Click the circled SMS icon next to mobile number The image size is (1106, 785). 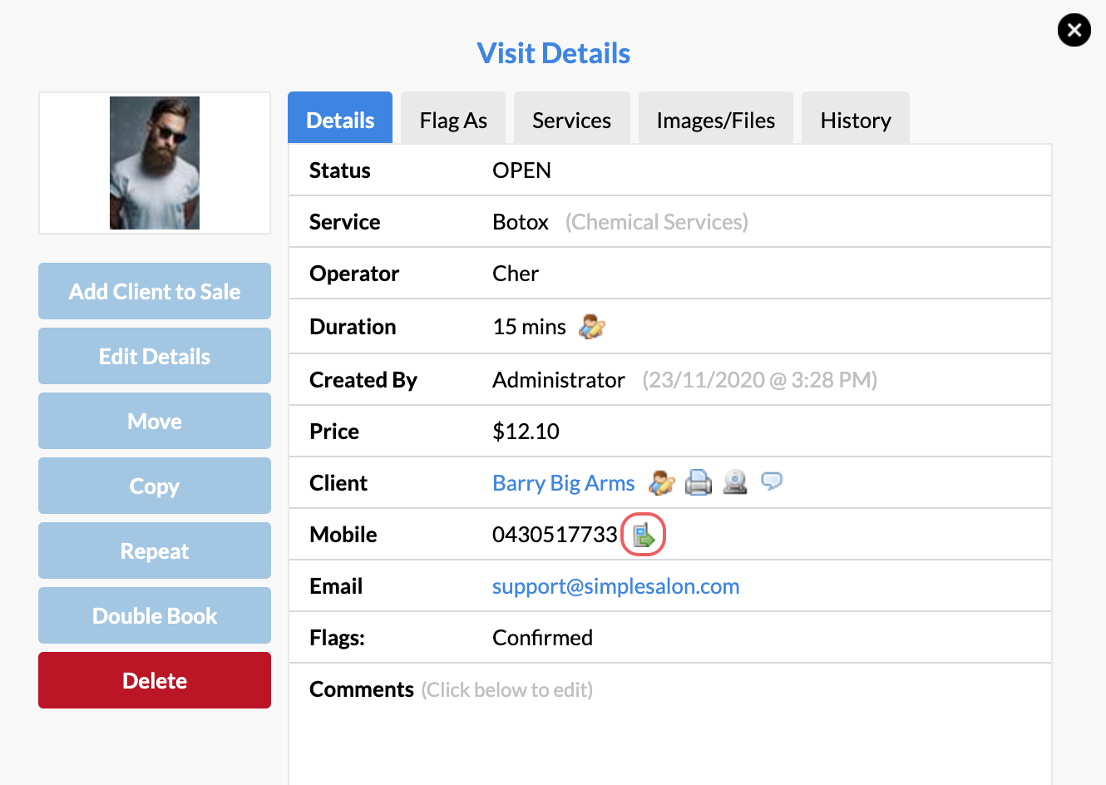pos(643,535)
